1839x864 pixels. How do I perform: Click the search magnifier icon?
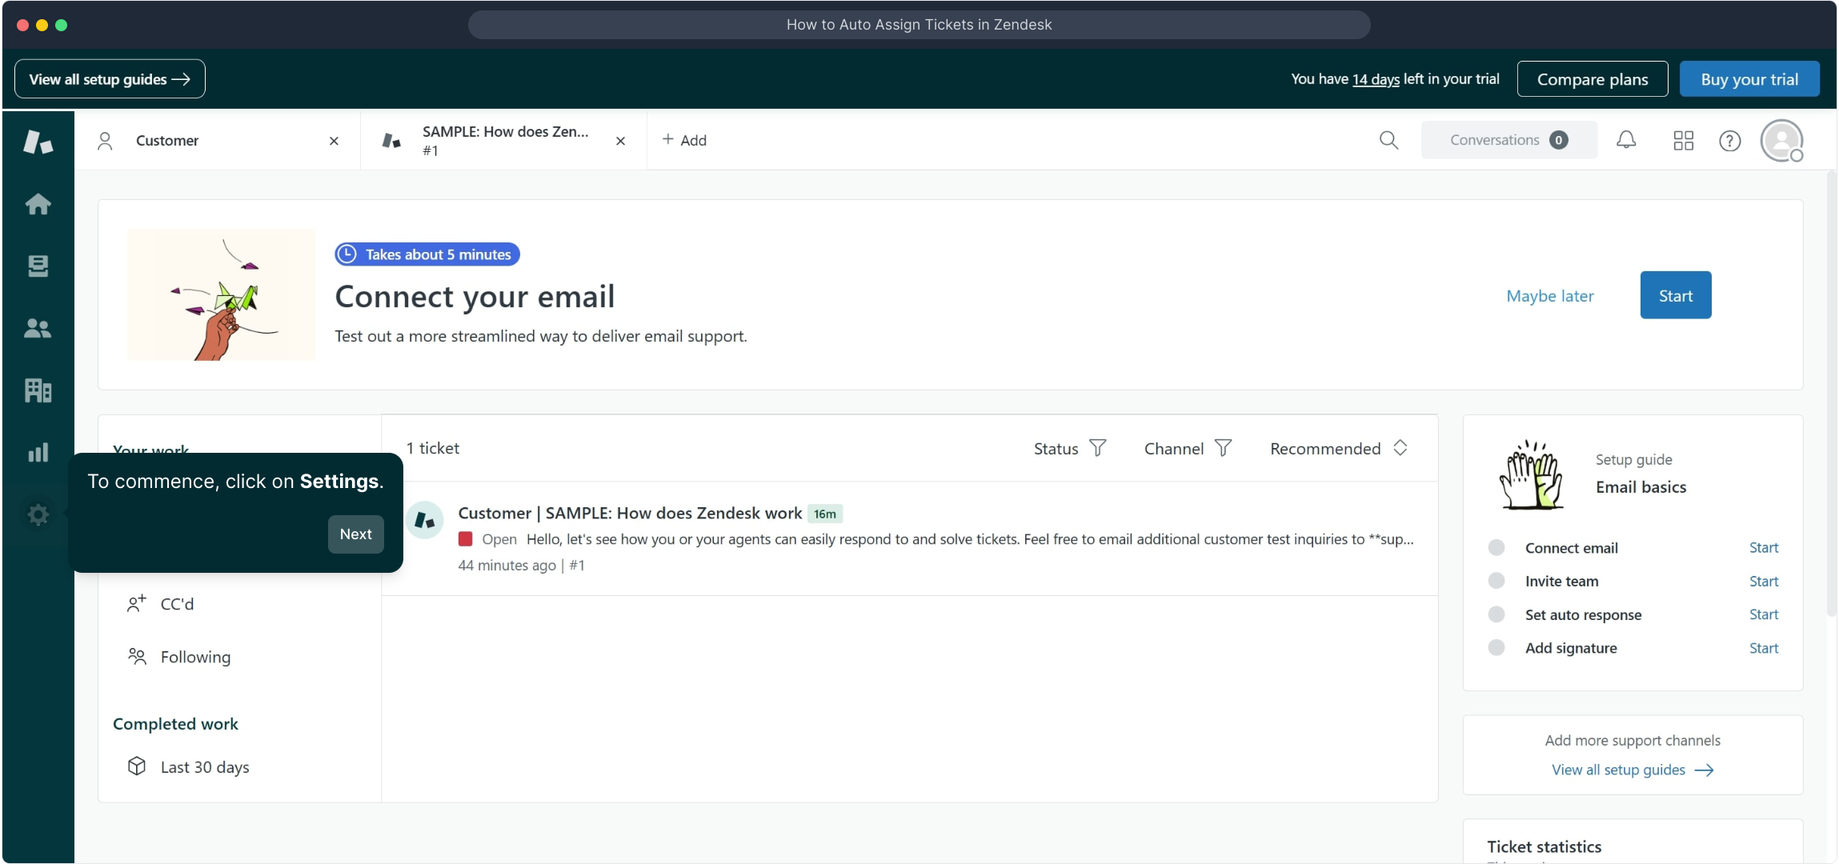pyautogui.click(x=1388, y=141)
